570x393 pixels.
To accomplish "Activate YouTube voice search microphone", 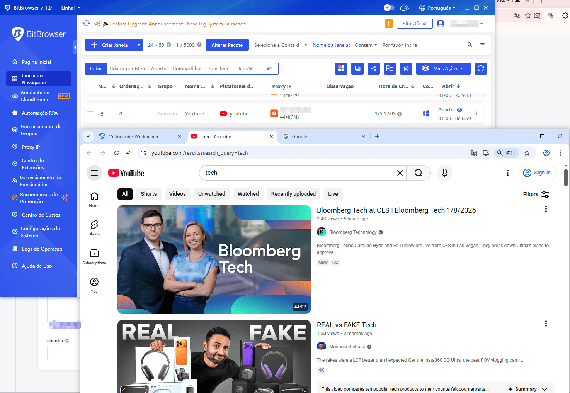I will click(444, 173).
